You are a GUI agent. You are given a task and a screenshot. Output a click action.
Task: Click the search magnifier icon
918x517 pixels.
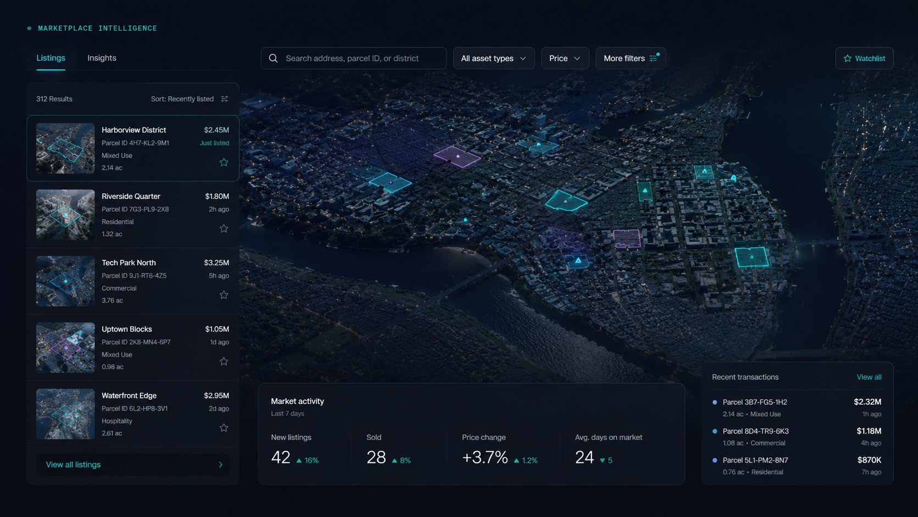coord(273,58)
